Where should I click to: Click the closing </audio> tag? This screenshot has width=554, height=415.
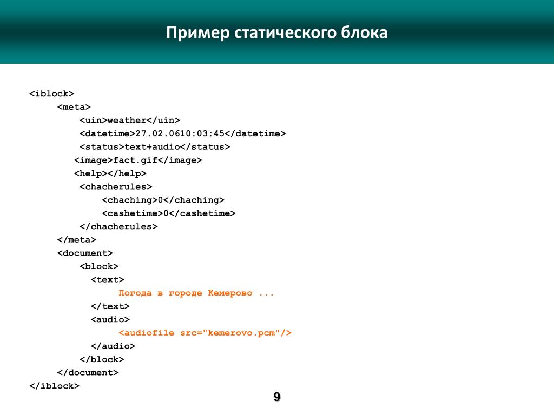(113, 346)
